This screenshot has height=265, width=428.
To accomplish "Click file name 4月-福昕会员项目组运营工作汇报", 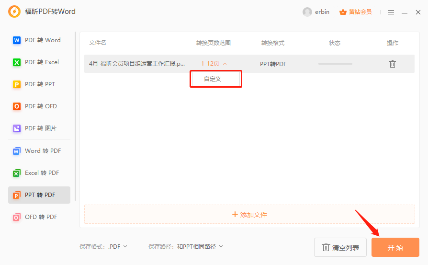I will tap(137, 64).
